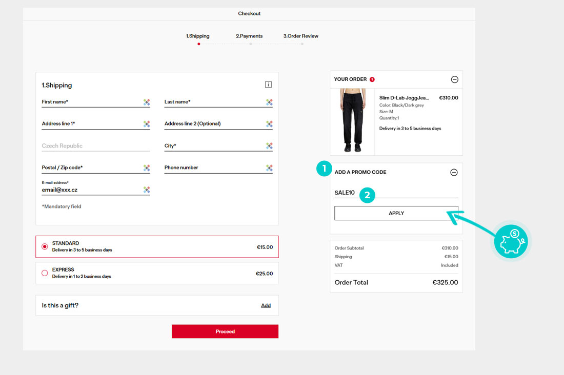Click autofill icon in City field

[269, 146]
